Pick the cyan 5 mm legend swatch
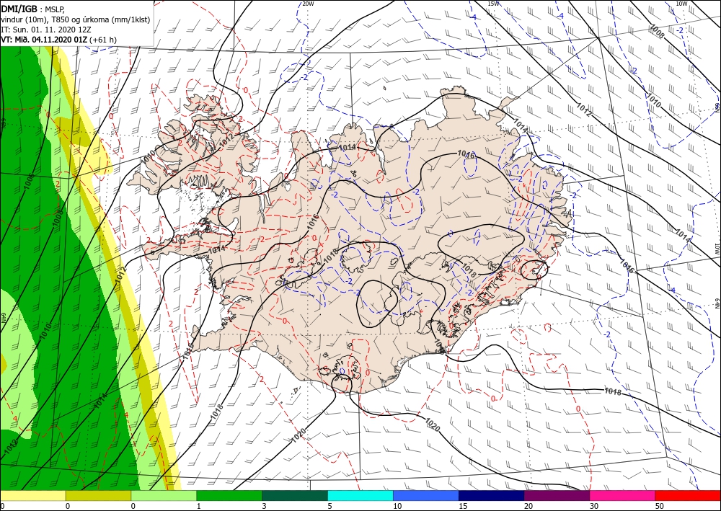721x511 pixels. [360, 495]
